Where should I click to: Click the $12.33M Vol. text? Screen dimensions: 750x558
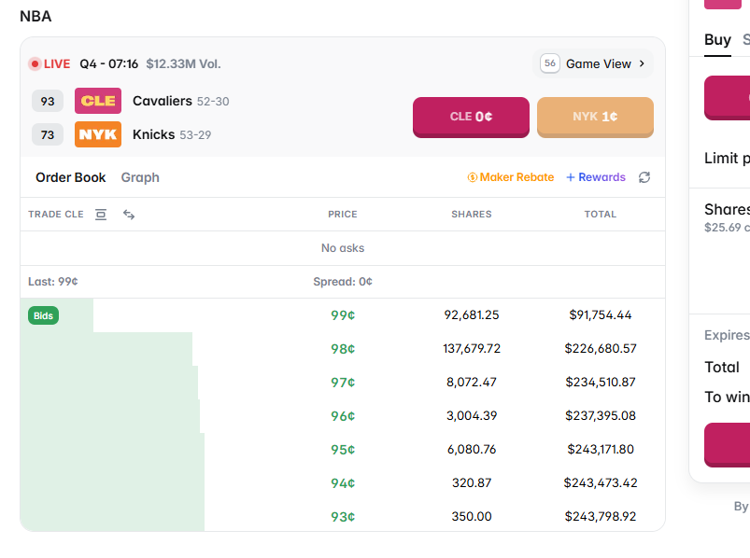tap(183, 63)
